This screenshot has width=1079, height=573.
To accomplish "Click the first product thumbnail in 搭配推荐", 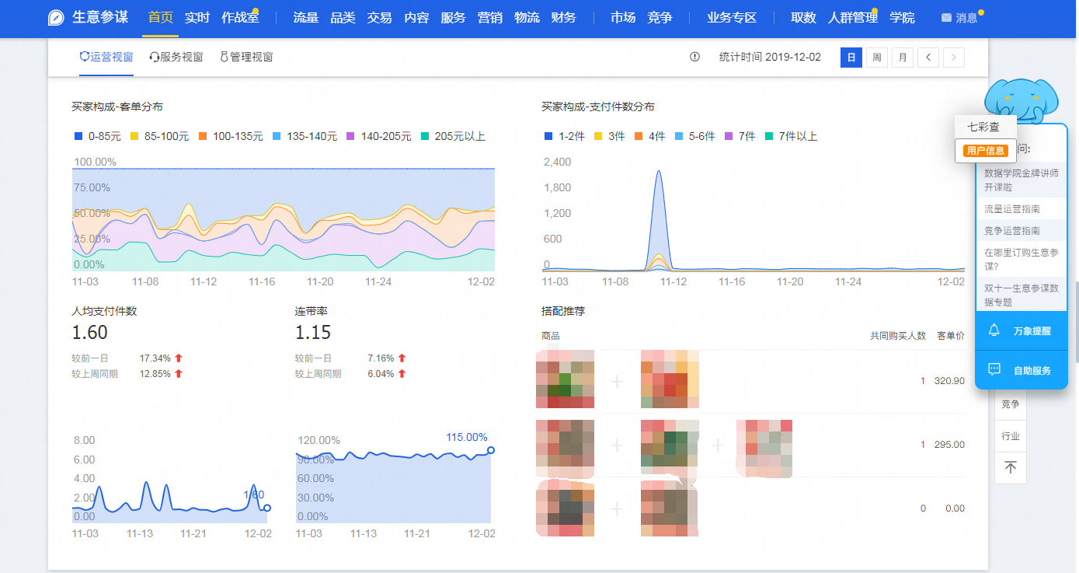I will point(565,379).
